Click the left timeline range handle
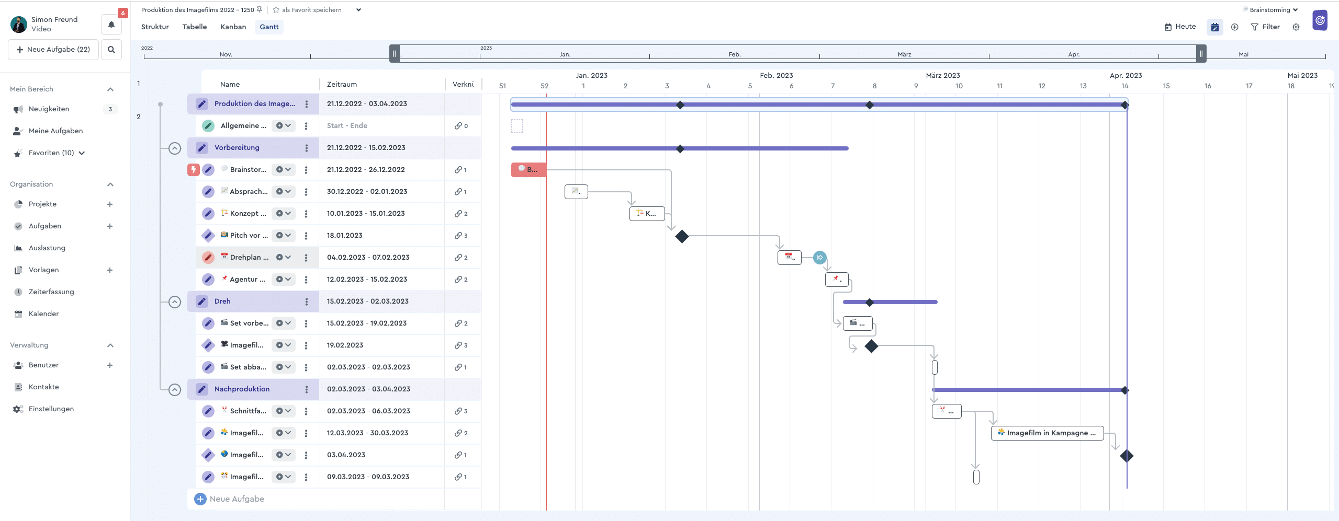The width and height of the screenshot is (1339, 521). coord(395,53)
